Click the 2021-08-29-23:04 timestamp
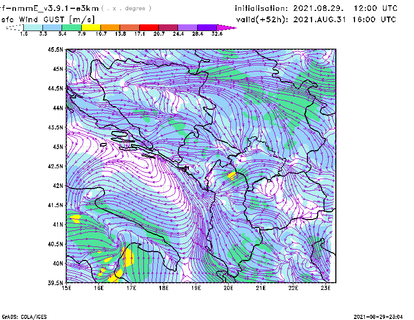 pyautogui.click(x=378, y=316)
